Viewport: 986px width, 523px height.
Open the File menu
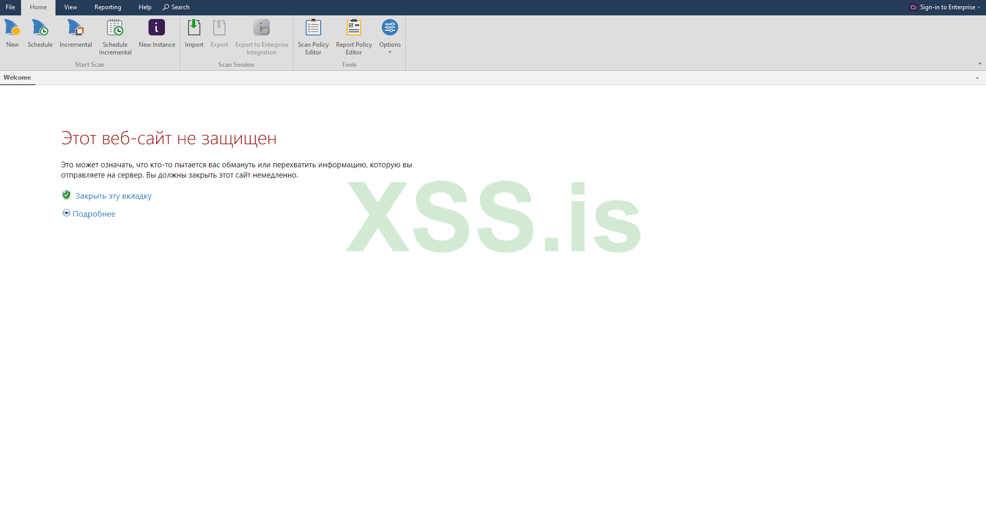(x=10, y=7)
